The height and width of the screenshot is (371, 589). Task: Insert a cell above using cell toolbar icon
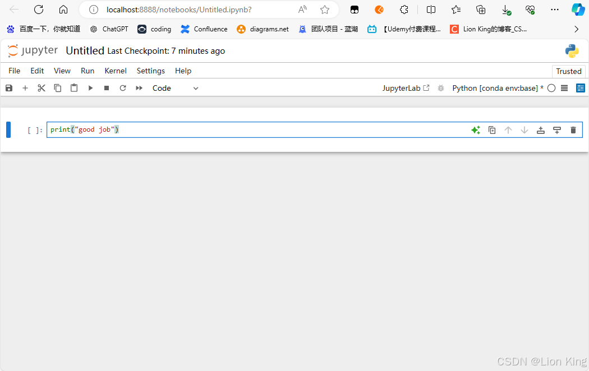pos(541,130)
